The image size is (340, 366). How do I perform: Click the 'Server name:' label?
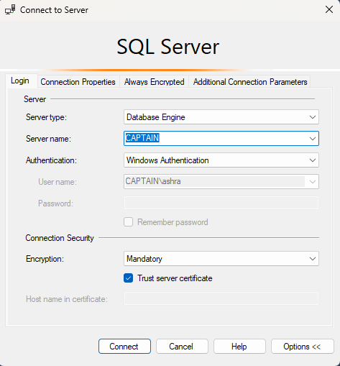(x=48, y=139)
